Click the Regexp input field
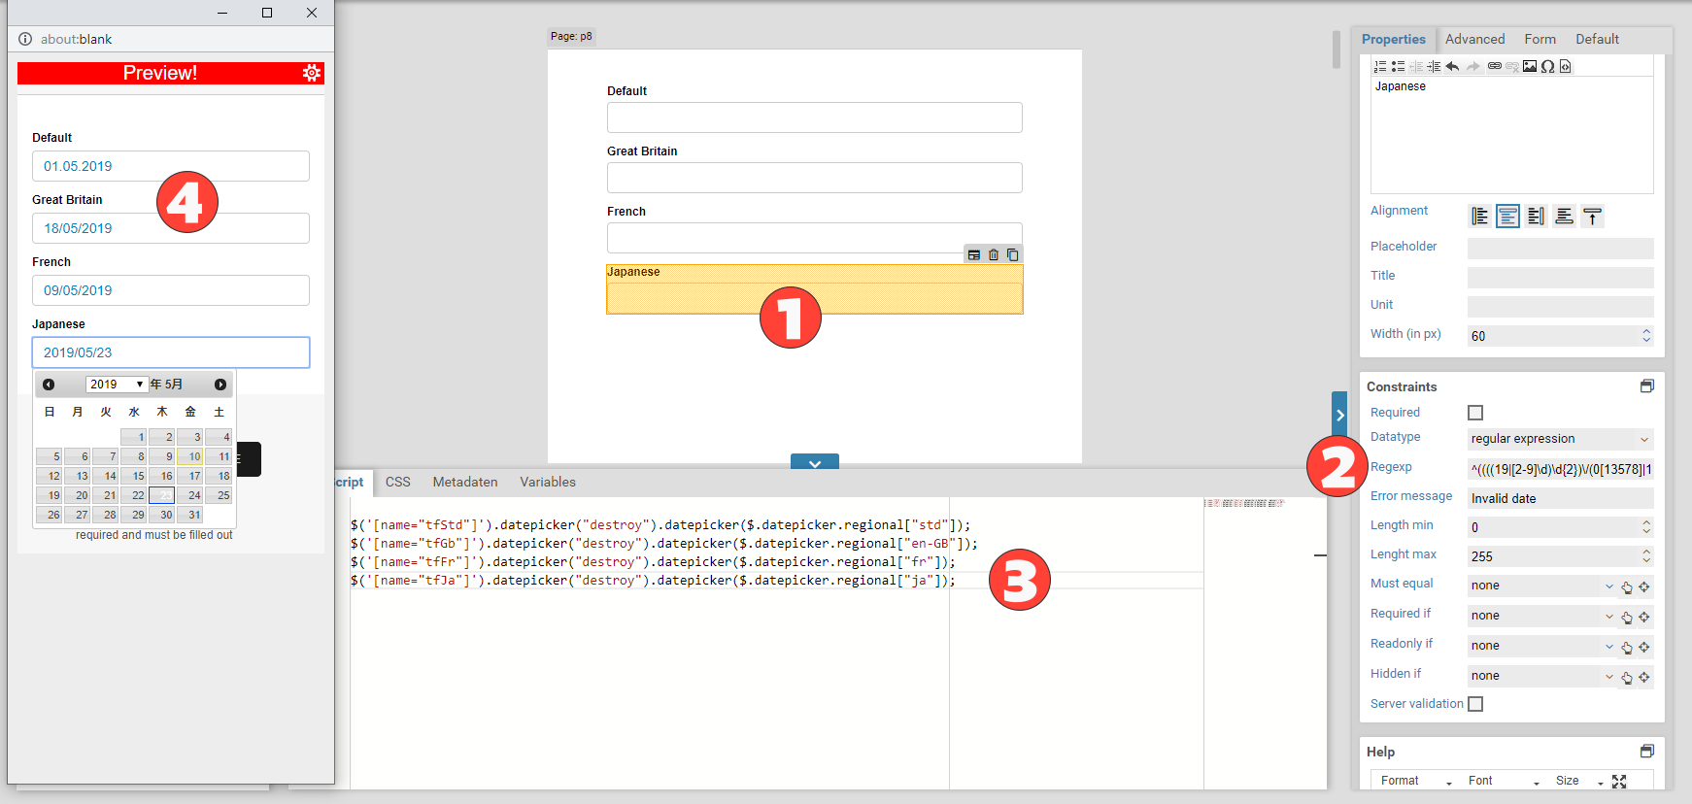 [1559, 469]
